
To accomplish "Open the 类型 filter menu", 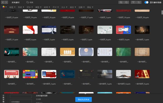I will (38, 7).
